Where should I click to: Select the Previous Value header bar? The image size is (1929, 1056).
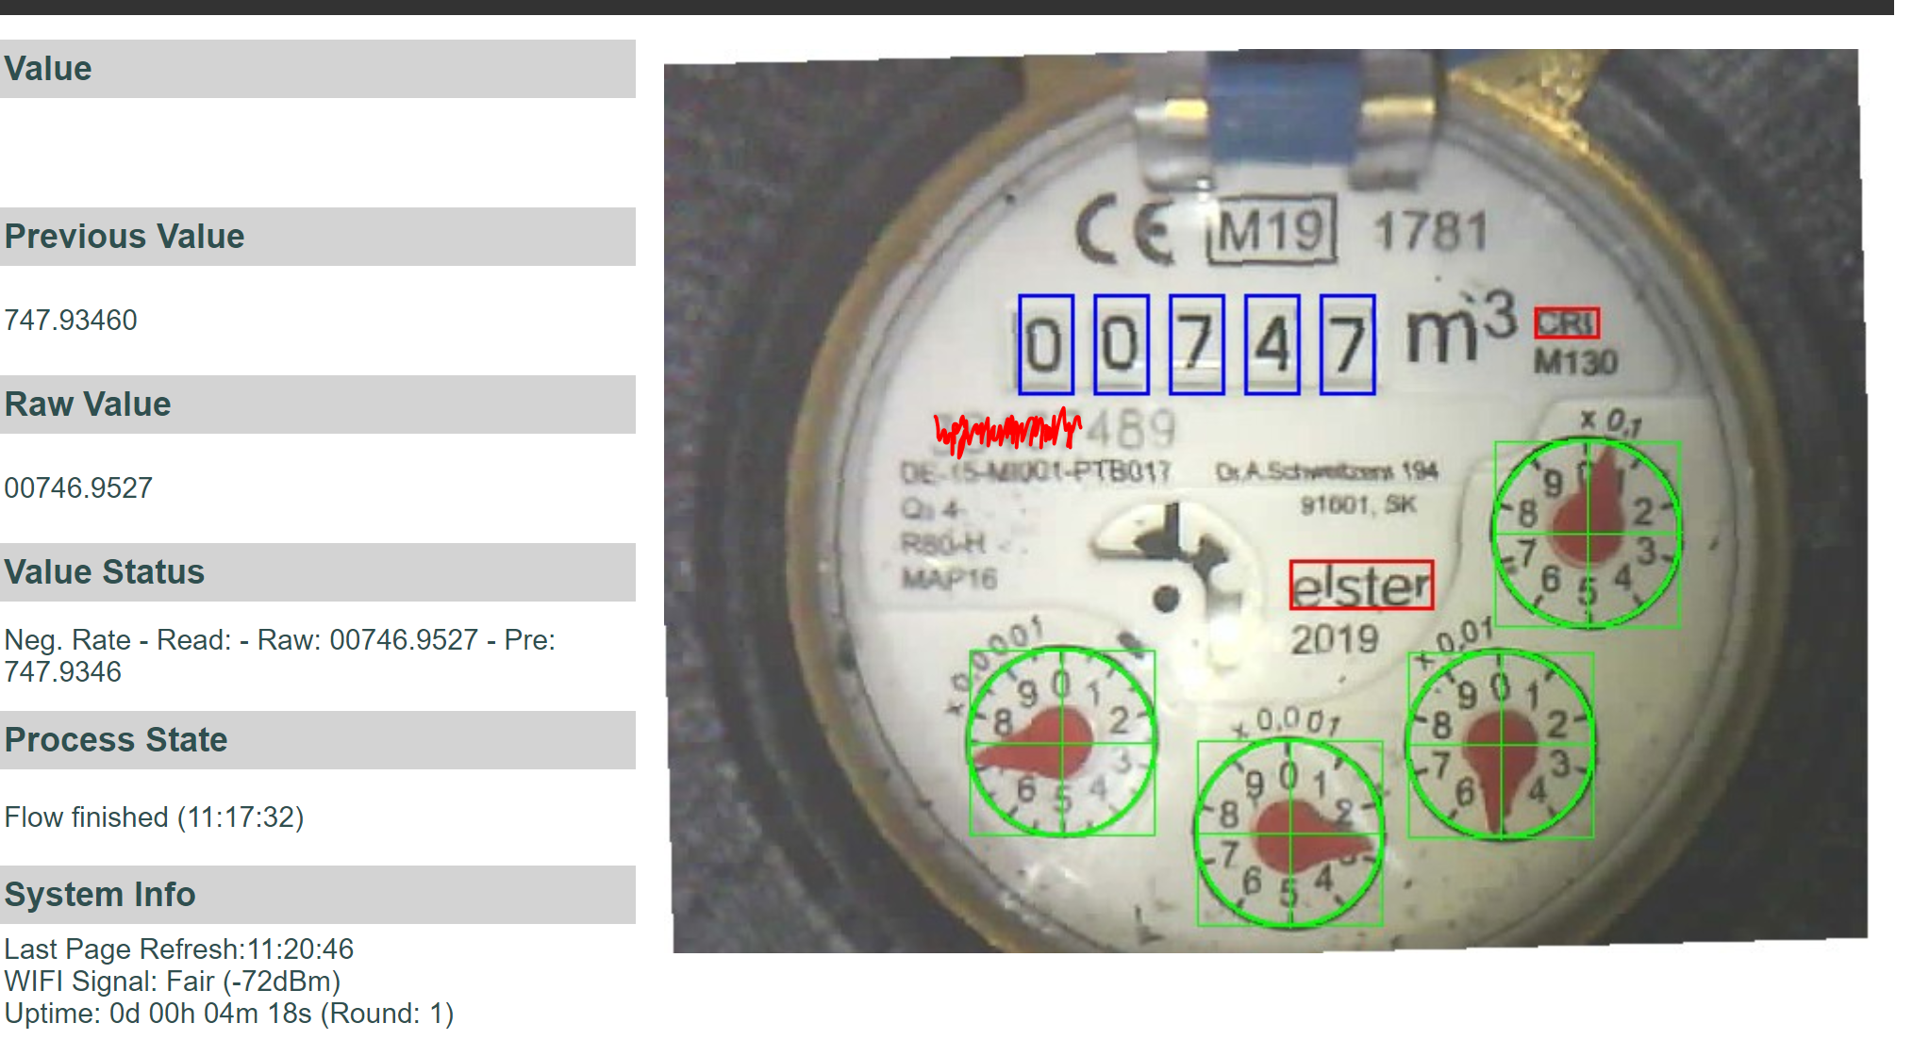(318, 237)
